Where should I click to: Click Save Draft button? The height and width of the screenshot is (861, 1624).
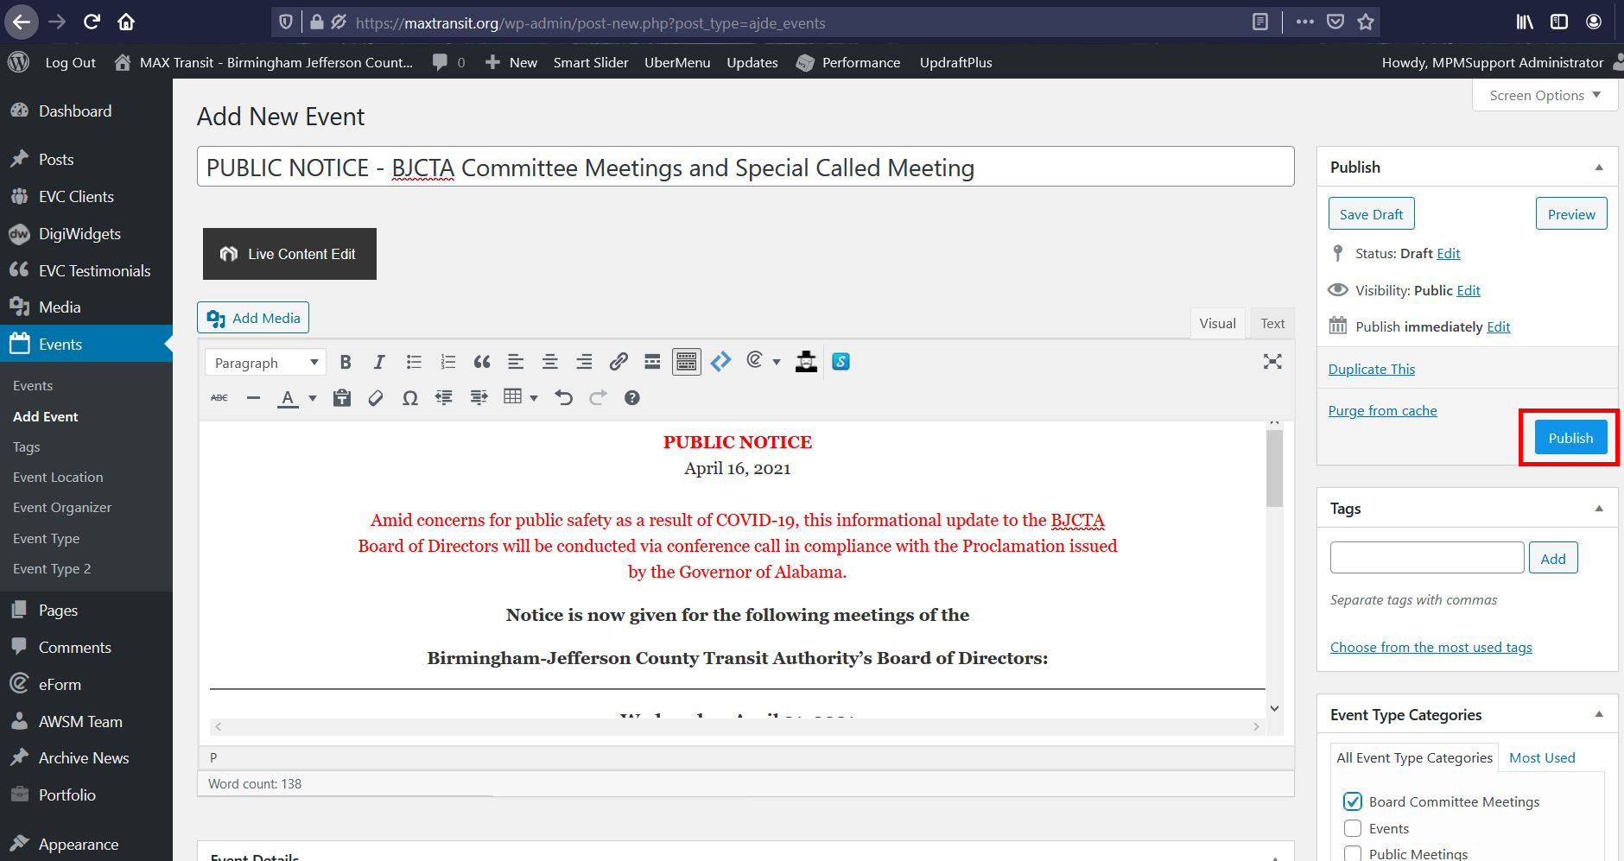1371,214
